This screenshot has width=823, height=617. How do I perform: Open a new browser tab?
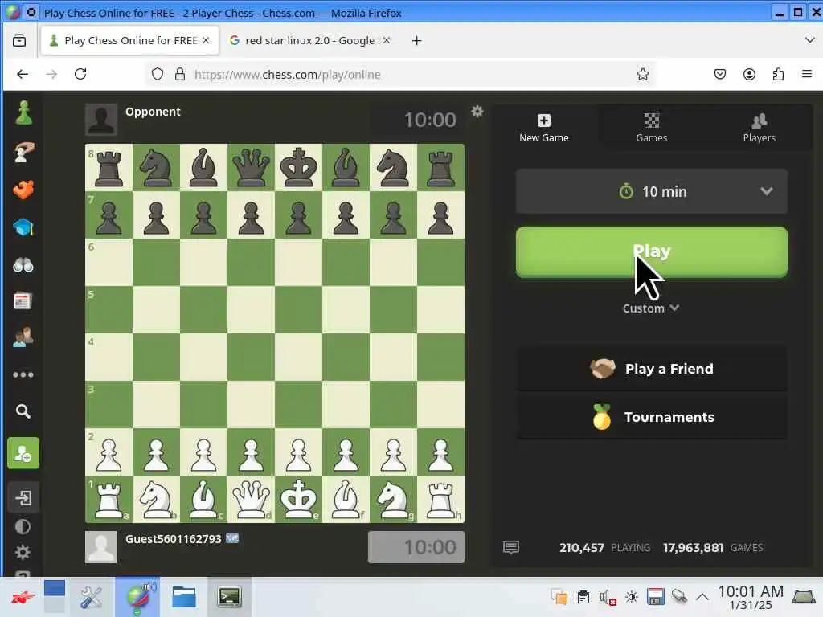click(x=417, y=40)
